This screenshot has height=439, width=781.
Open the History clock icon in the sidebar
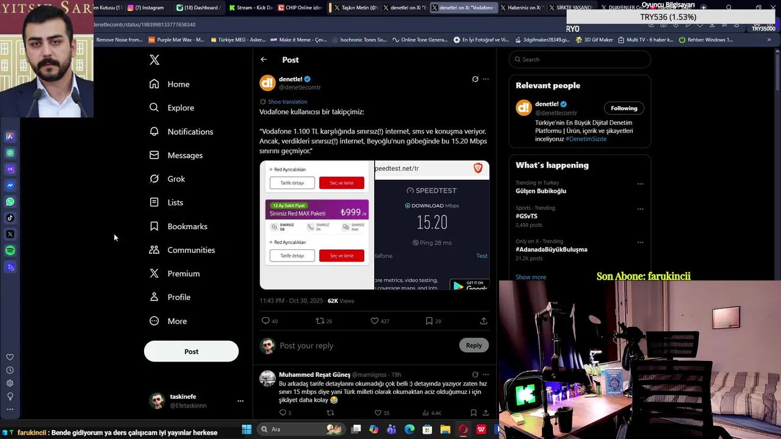pyautogui.click(x=10, y=370)
